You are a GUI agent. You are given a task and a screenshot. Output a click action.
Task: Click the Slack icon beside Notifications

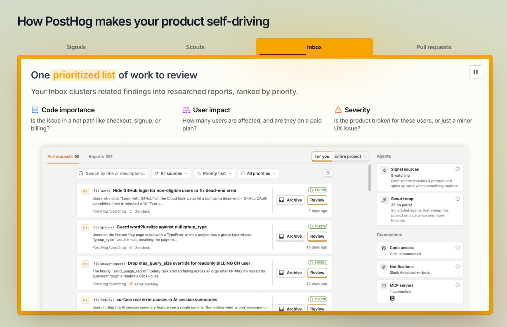point(384,267)
